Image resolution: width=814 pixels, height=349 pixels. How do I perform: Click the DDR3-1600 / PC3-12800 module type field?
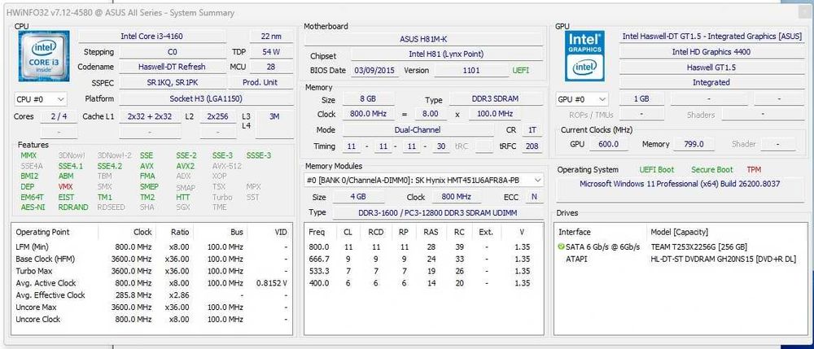[x=438, y=212]
